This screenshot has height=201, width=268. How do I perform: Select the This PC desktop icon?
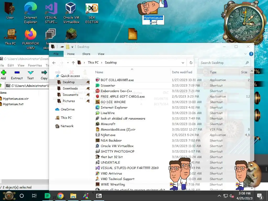(10, 37)
